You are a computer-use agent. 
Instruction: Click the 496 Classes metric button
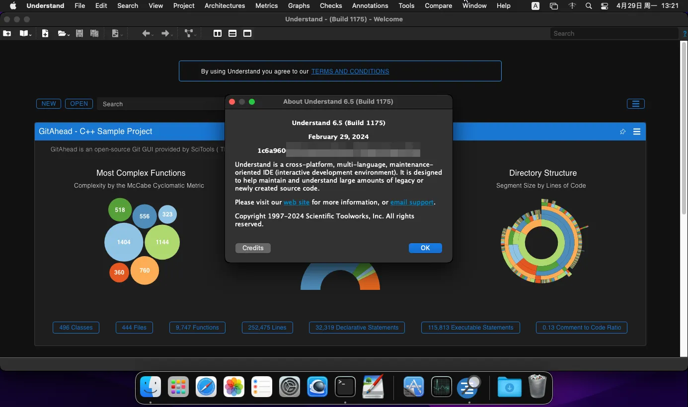pos(76,328)
